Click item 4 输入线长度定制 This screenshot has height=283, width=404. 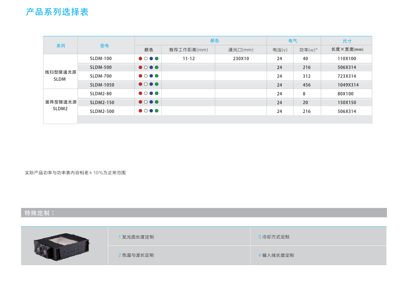[276, 255]
